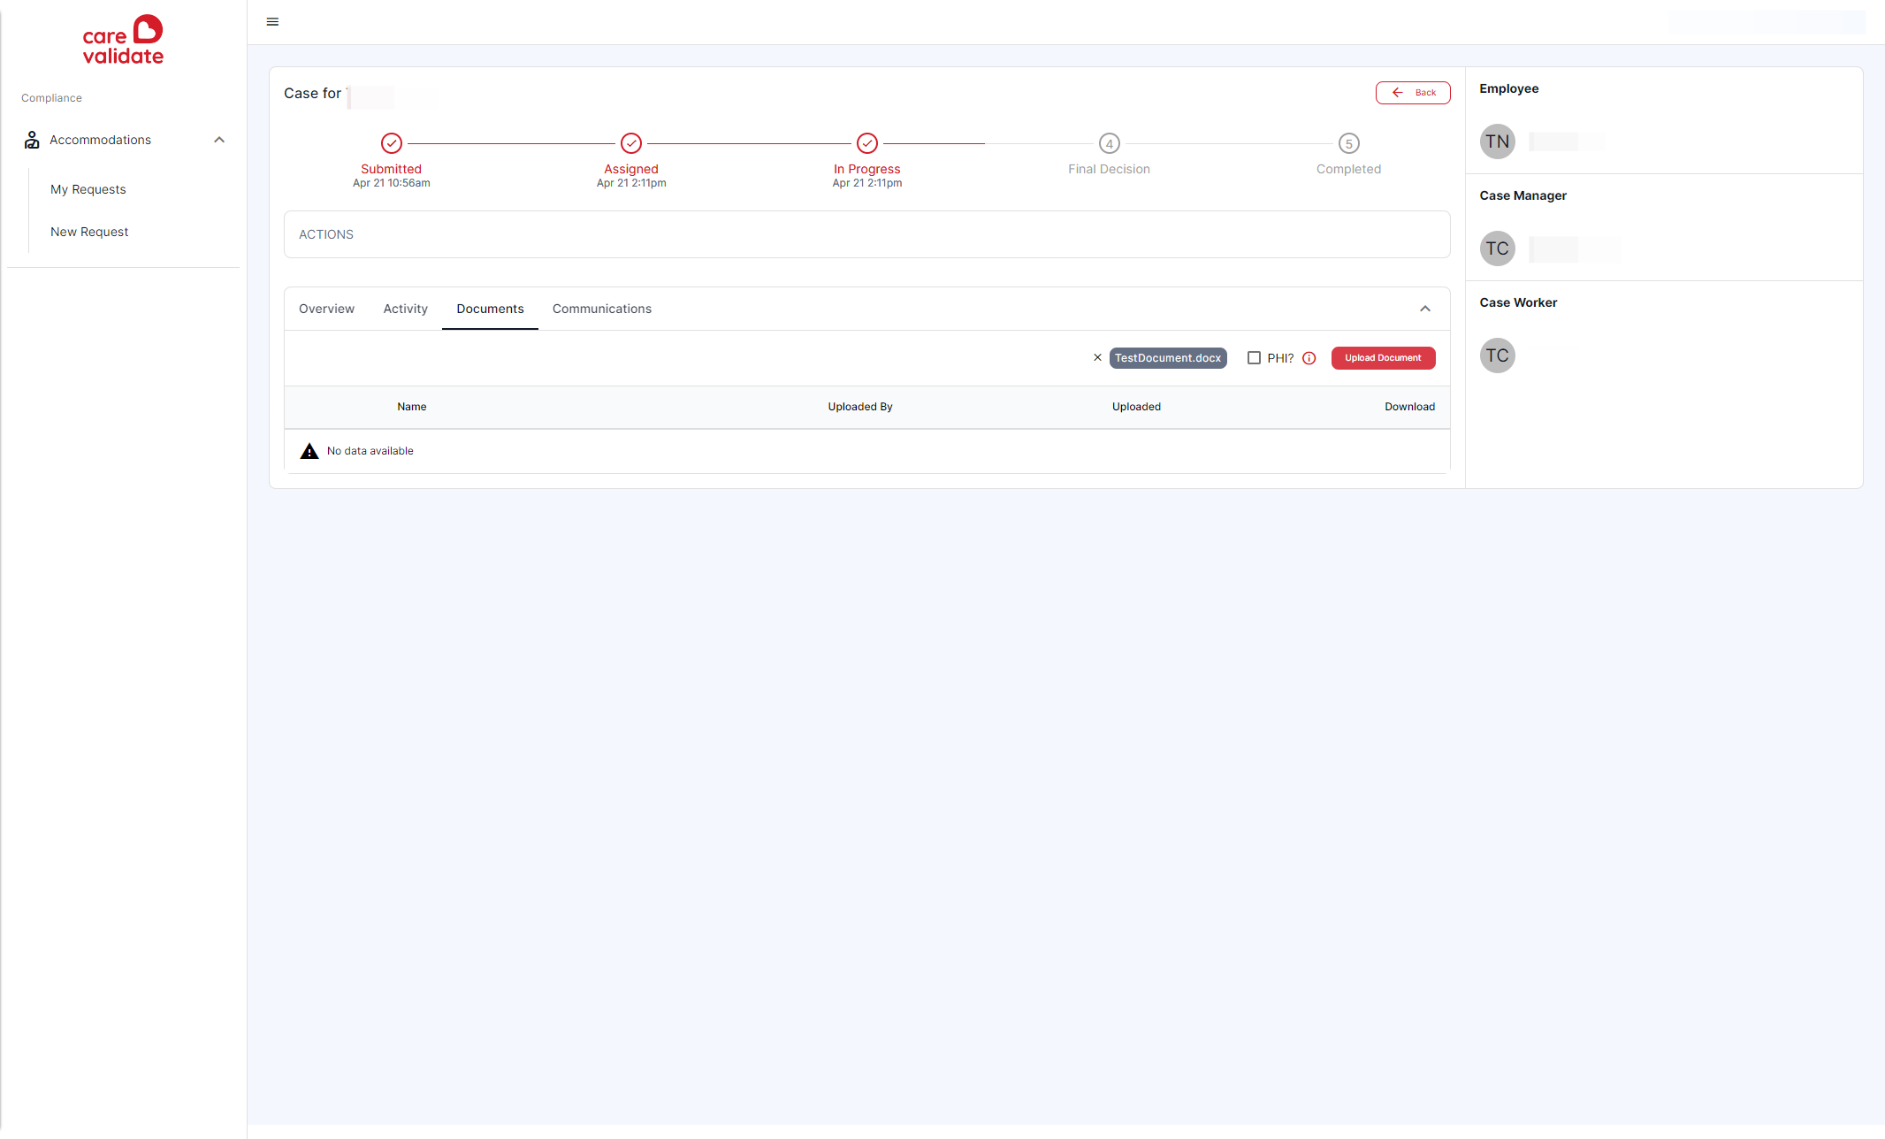Click the ACTIONS panel label
1885x1139 pixels.
(326, 234)
